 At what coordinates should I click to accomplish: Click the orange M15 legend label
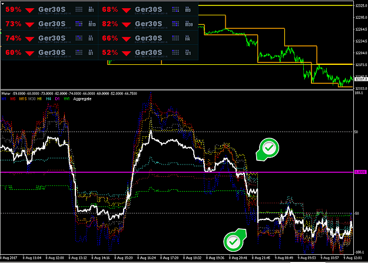point(23,99)
